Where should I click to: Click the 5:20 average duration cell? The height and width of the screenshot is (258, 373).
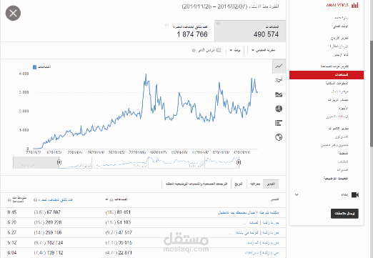coord(12,222)
